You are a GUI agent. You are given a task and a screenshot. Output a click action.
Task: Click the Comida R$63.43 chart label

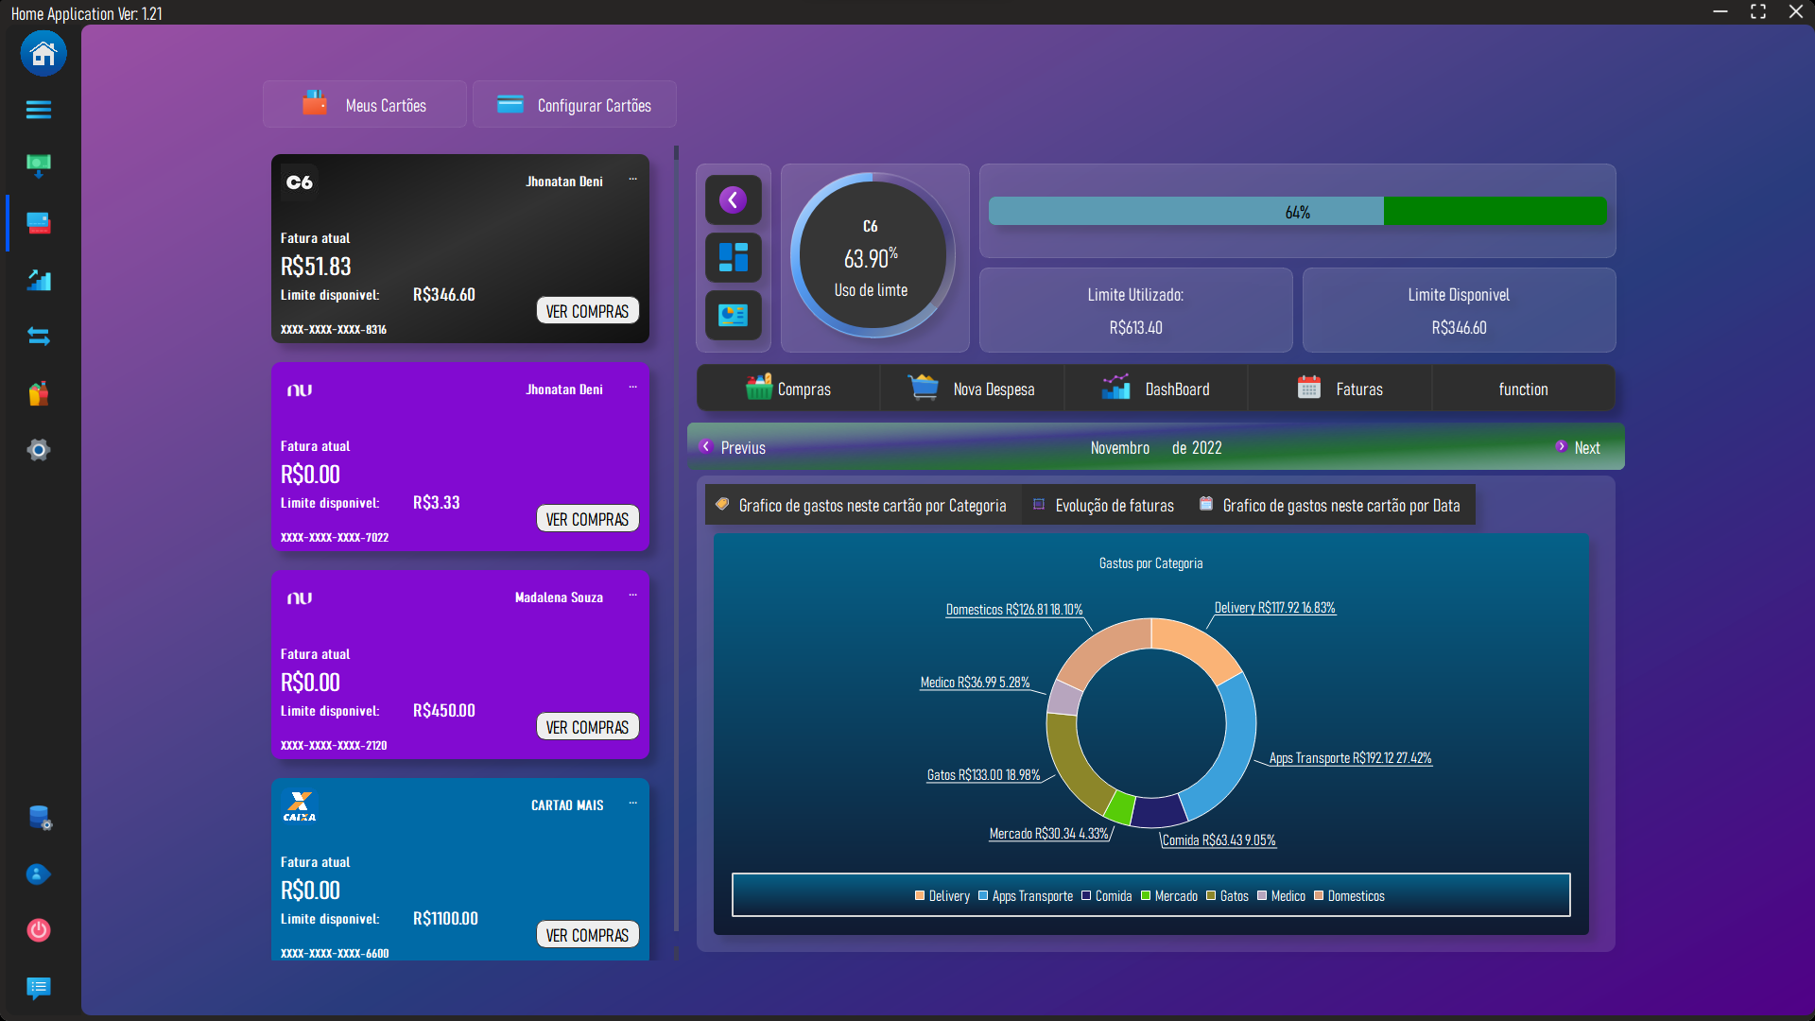pos(1219,840)
